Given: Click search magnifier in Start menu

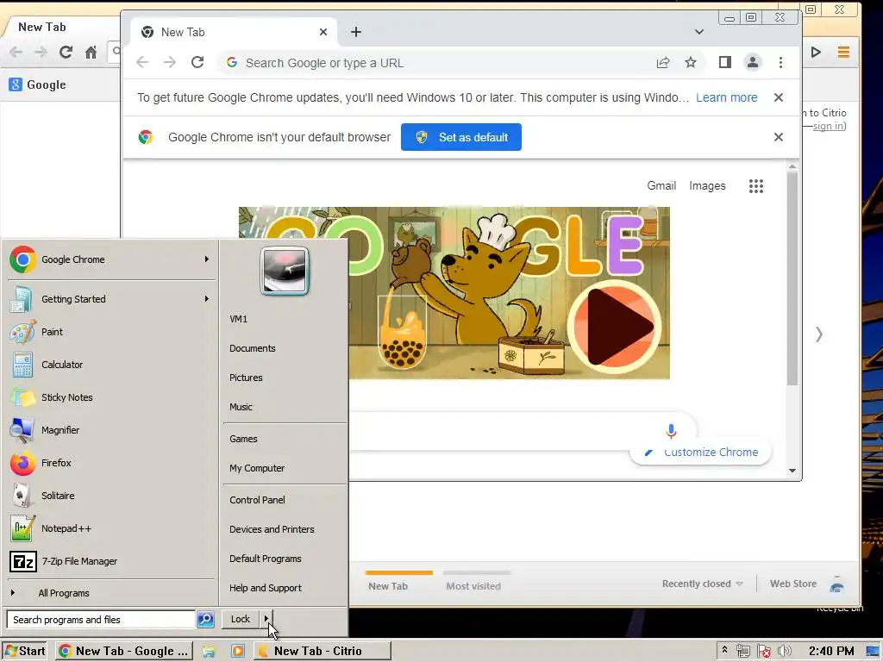Looking at the screenshot, I should (x=205, y=620).
